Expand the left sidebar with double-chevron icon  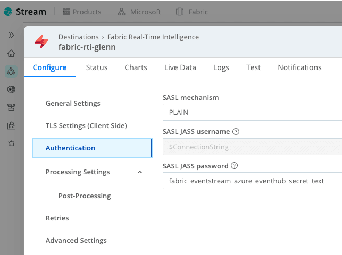point(11,35)
